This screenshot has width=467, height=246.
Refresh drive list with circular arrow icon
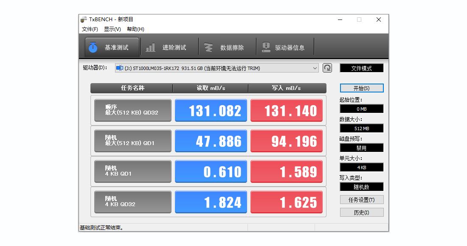[x=327, y=68]
